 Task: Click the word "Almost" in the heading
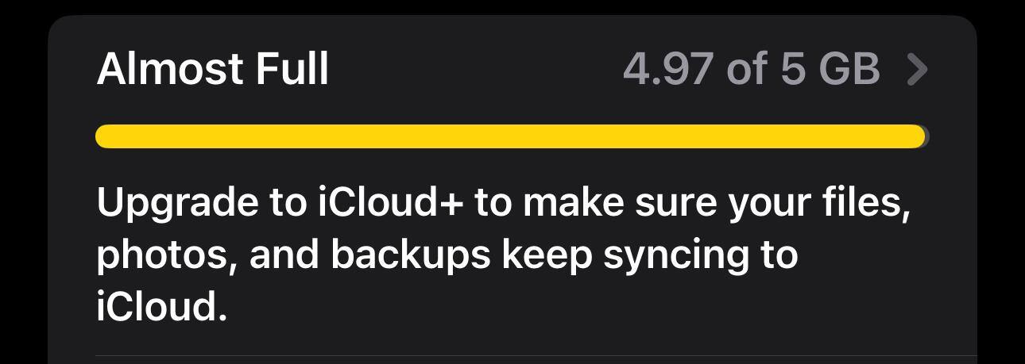pyautogui.click(x=170, y=70)
